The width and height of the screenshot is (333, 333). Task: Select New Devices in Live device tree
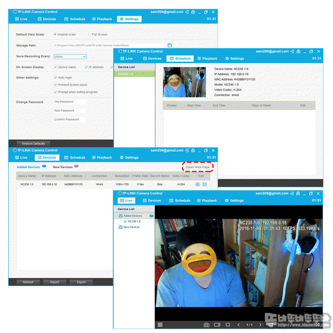click(x=131, y=227)
